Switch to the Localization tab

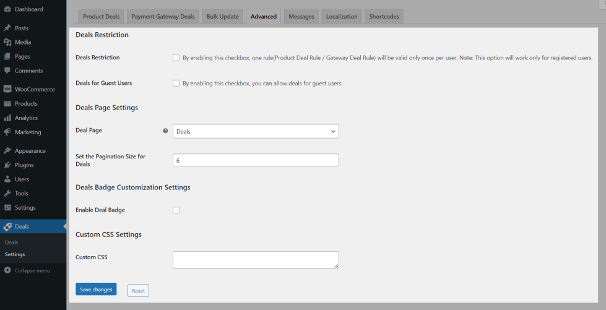pyautogui.click(x=342, y=17)
